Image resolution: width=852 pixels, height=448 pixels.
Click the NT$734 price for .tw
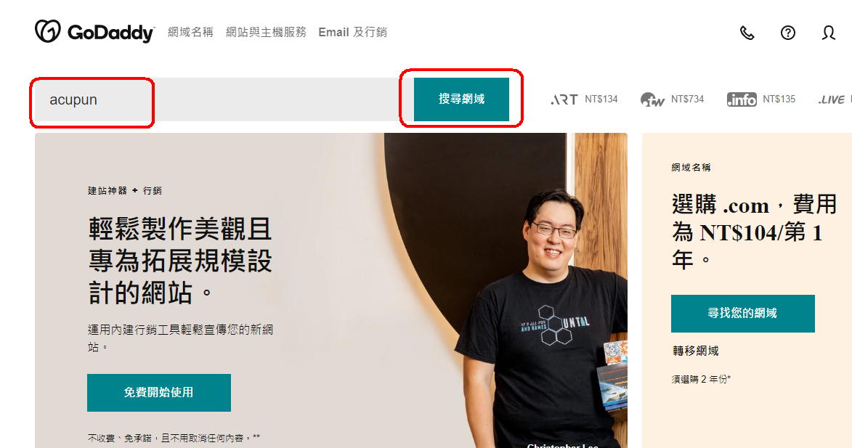(x=687, y=99)
